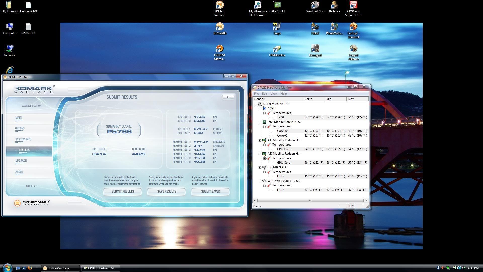Viewport: 483px width, 272px height.
Task: Launch GPU-Z.0.3.3 desktop icon
Action: click(277, 7)
